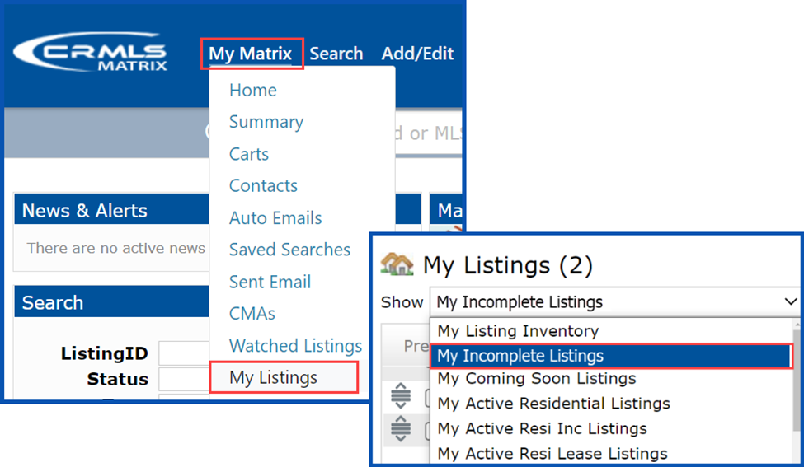Click the CRMLS Matrix logo
The image size is (804, 467).
coord(90,54)
